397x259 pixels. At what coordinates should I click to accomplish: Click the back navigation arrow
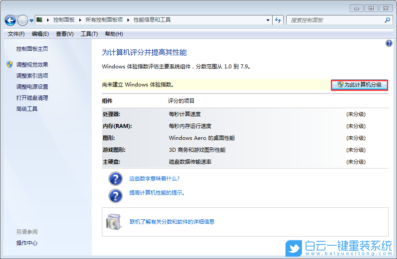[10, 20]
